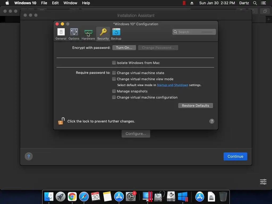
Task: Open Parallels Desktop from the Dock
Action: pos(148,197)
